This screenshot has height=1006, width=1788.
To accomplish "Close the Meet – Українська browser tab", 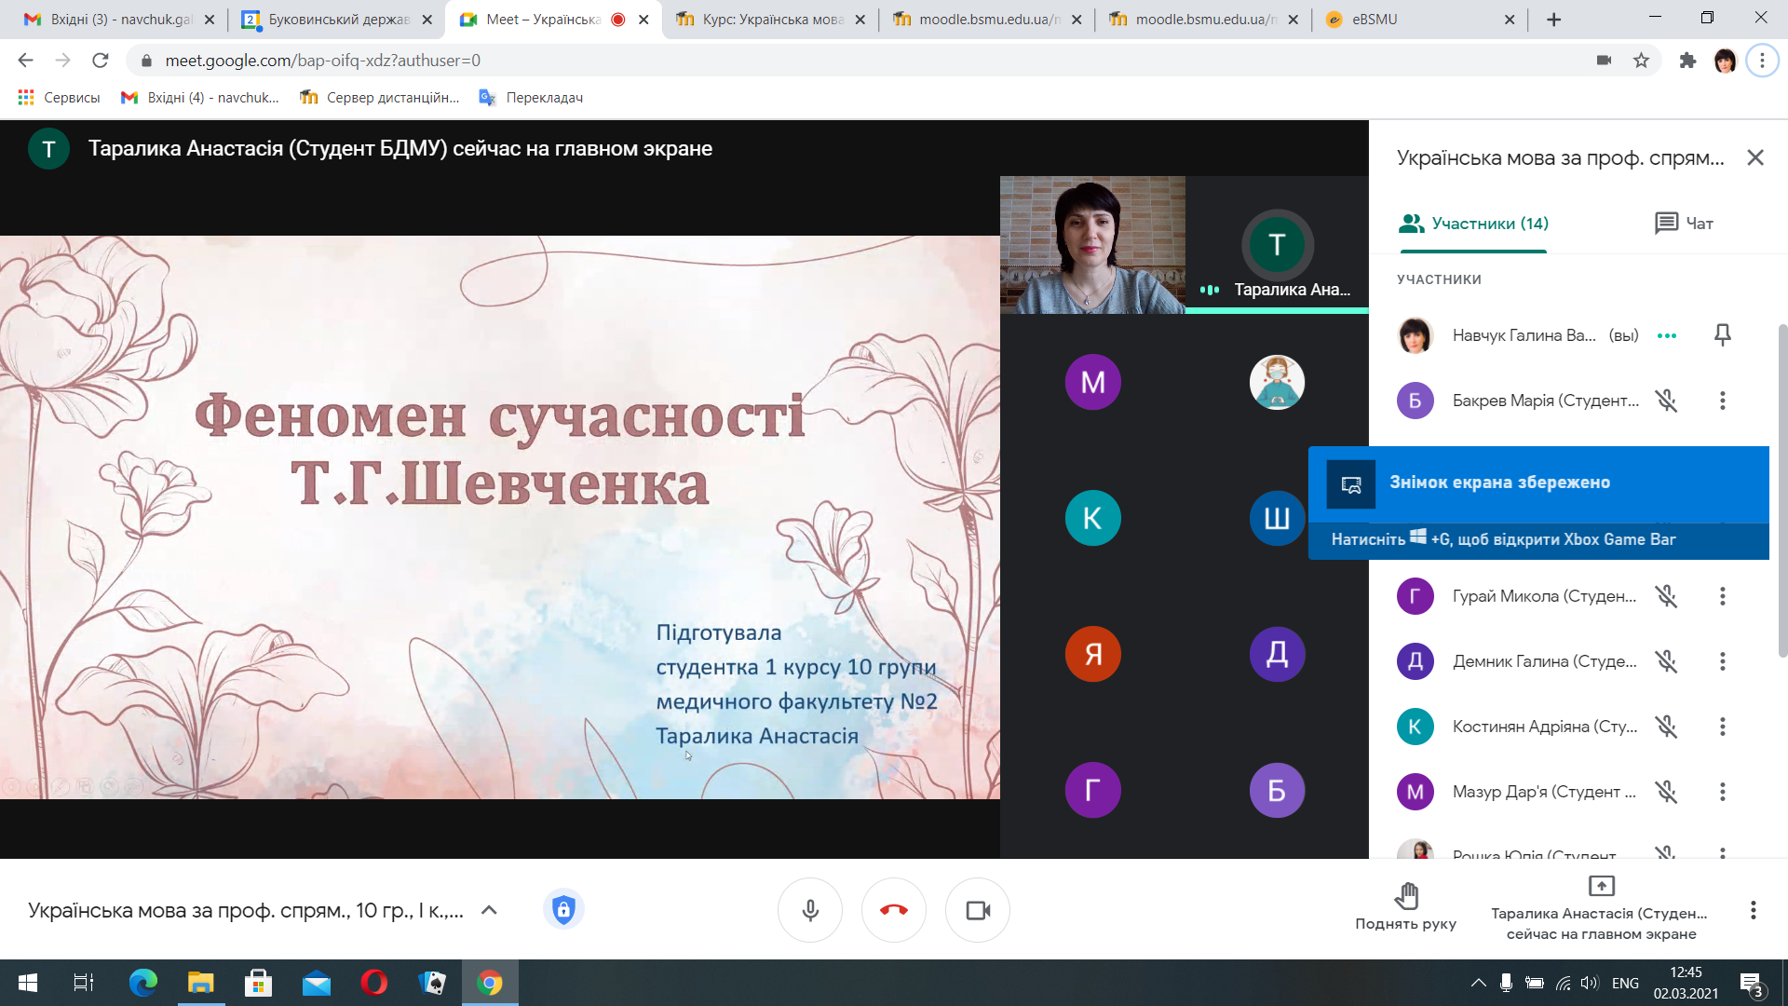I will pos(643,20).
